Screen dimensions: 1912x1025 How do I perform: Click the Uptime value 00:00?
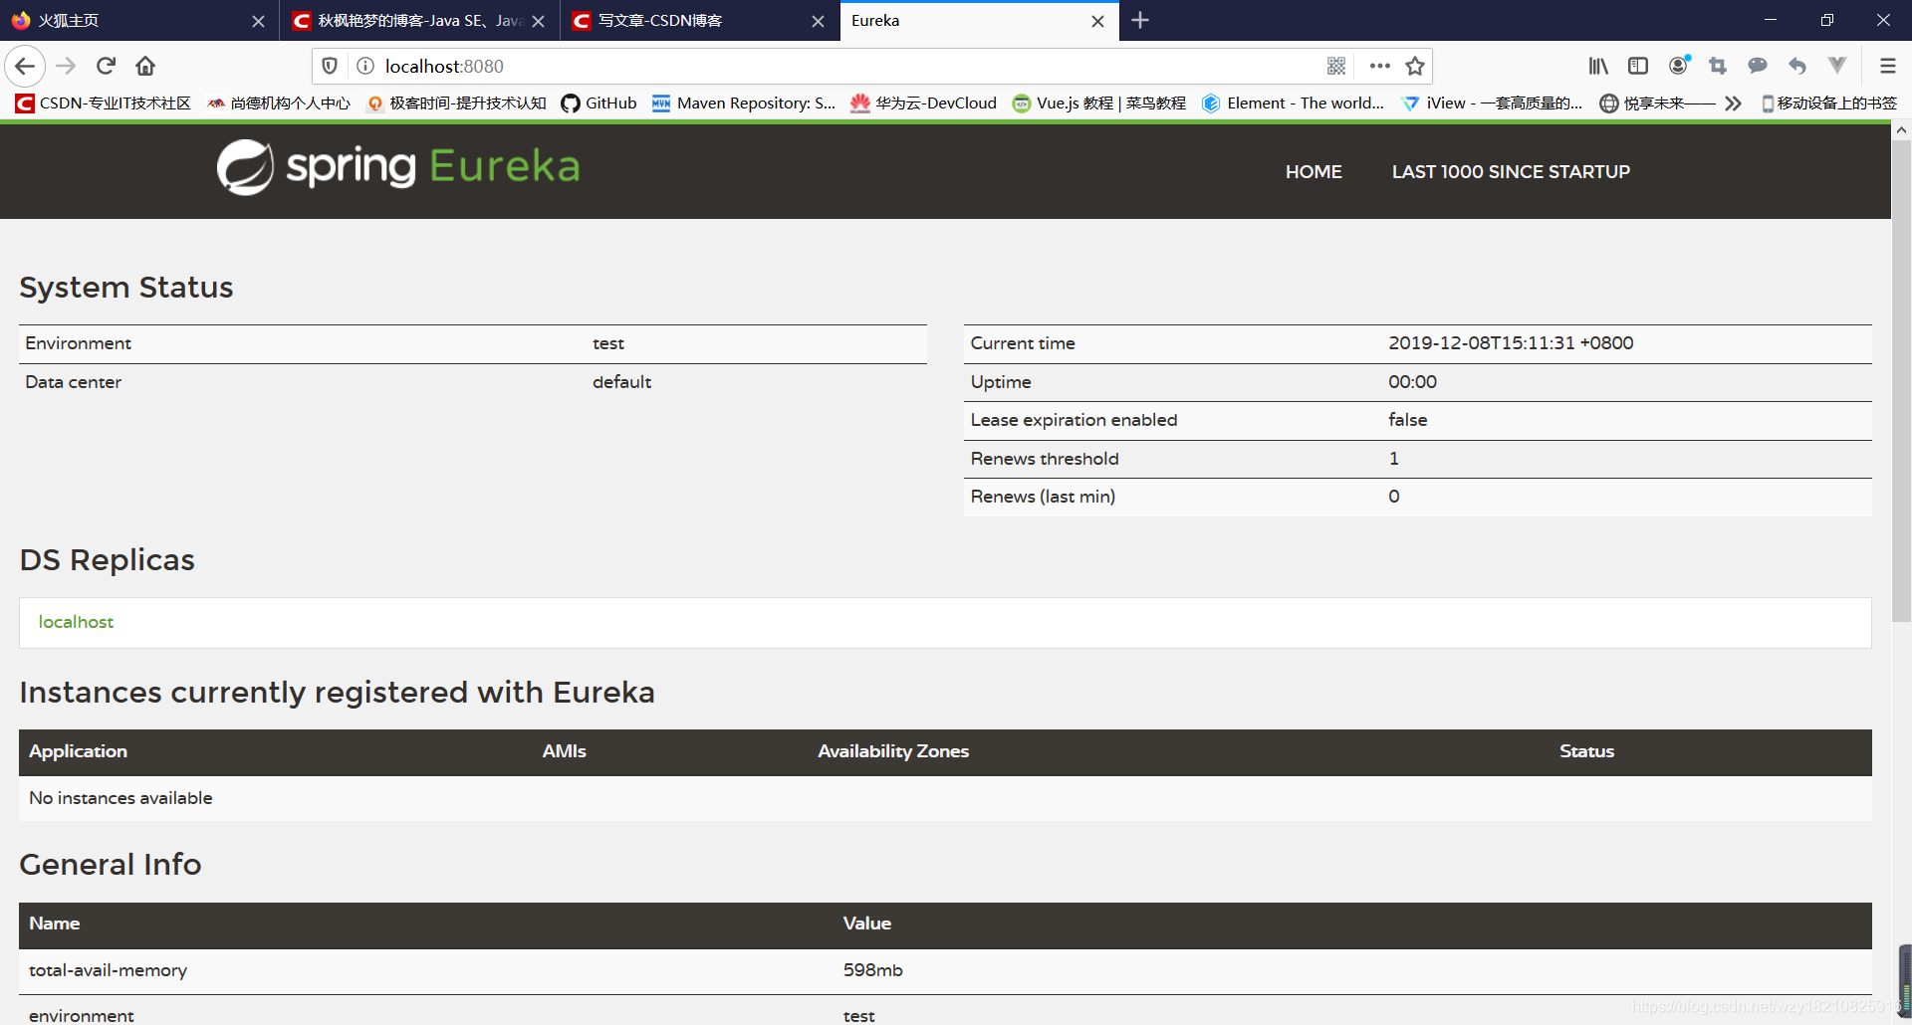[1412, 382]
